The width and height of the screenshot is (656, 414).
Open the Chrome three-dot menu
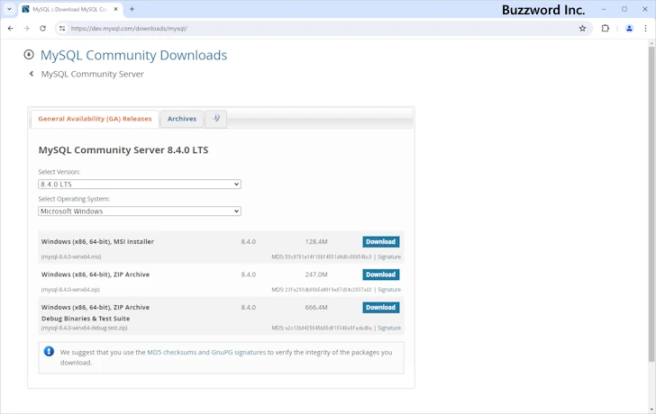pyautogui.click(x=646, y=28)
